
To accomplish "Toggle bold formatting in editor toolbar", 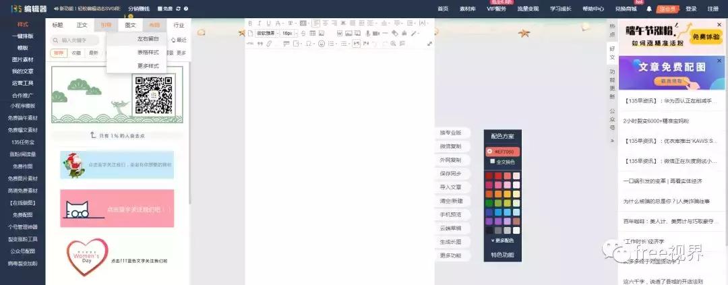I will coord(250,23).
